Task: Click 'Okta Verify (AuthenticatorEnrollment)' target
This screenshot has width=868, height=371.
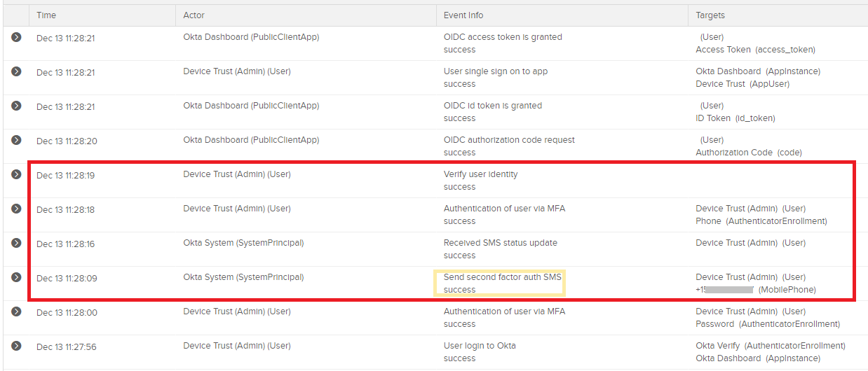Action: click(771, 346)
